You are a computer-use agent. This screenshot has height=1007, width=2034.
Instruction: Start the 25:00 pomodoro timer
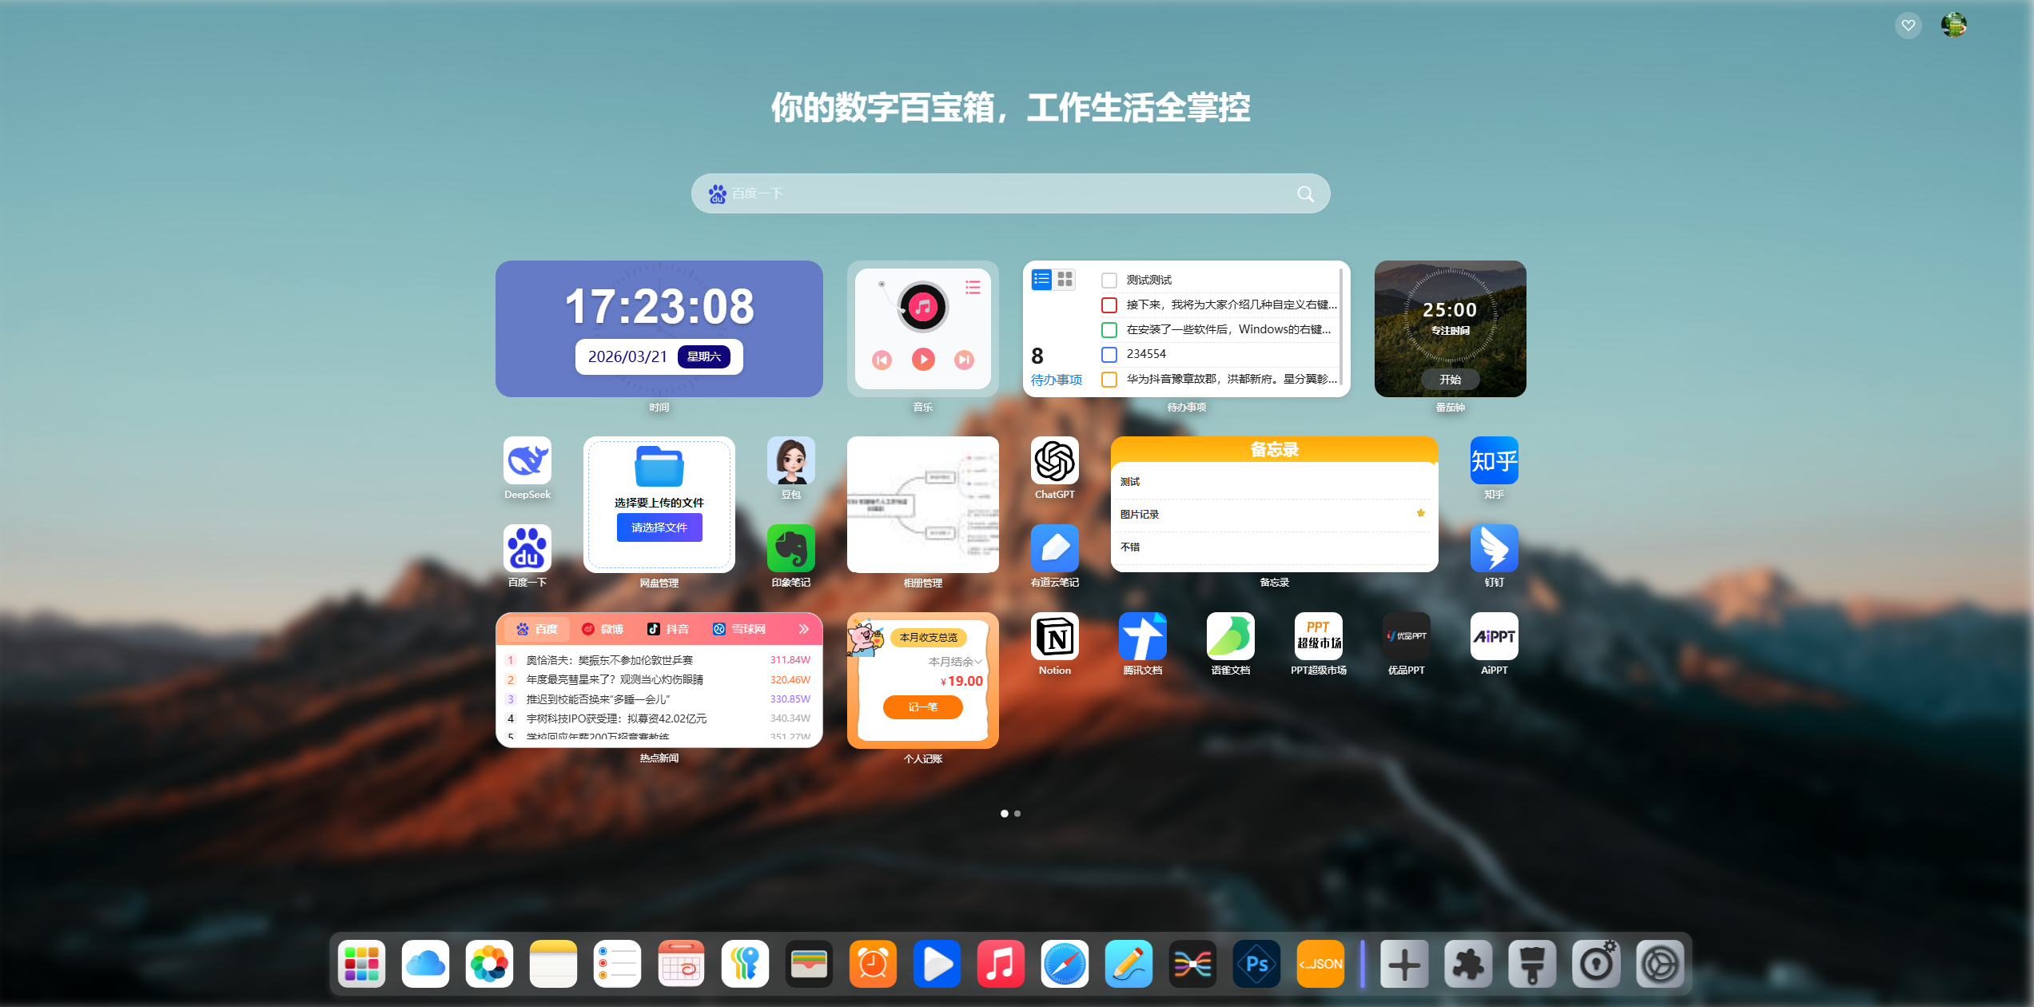1450,380
